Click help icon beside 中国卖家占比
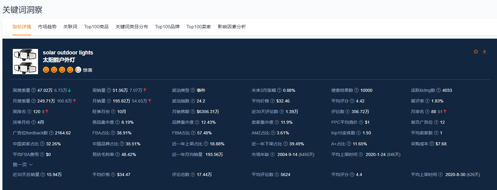 pos(42,144)
